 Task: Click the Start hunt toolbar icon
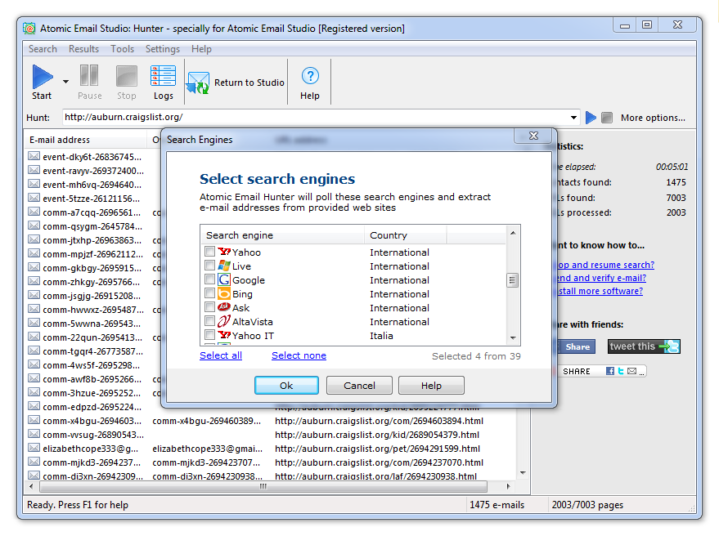42,78
